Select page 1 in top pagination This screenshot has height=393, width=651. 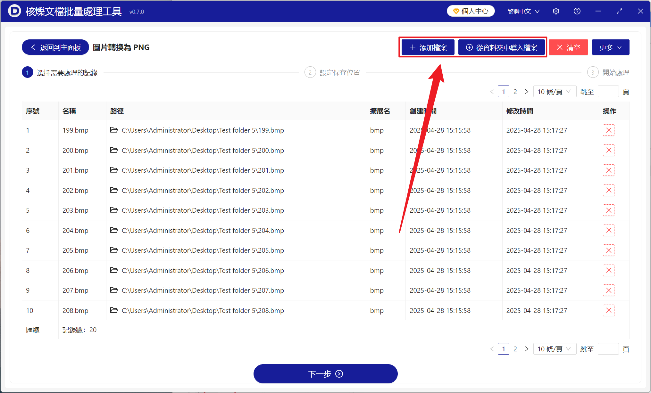pos(503,92)
